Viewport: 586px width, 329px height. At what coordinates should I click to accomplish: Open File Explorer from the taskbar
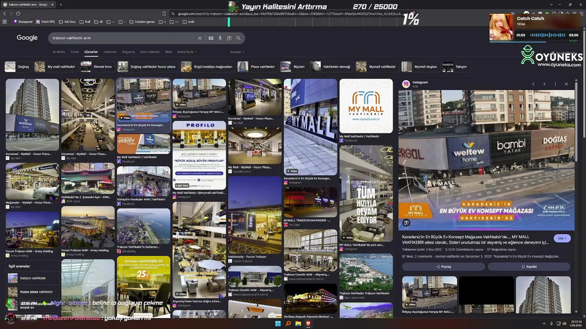(x=298, y=324)
